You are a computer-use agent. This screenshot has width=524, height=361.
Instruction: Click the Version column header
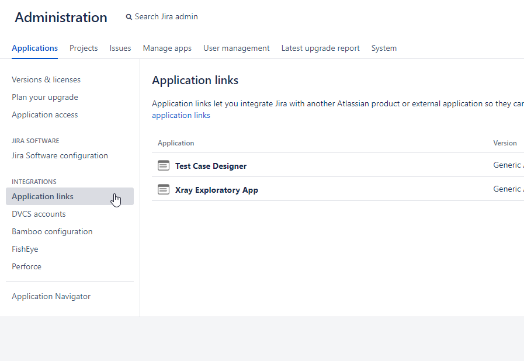[x=505, y=143]
